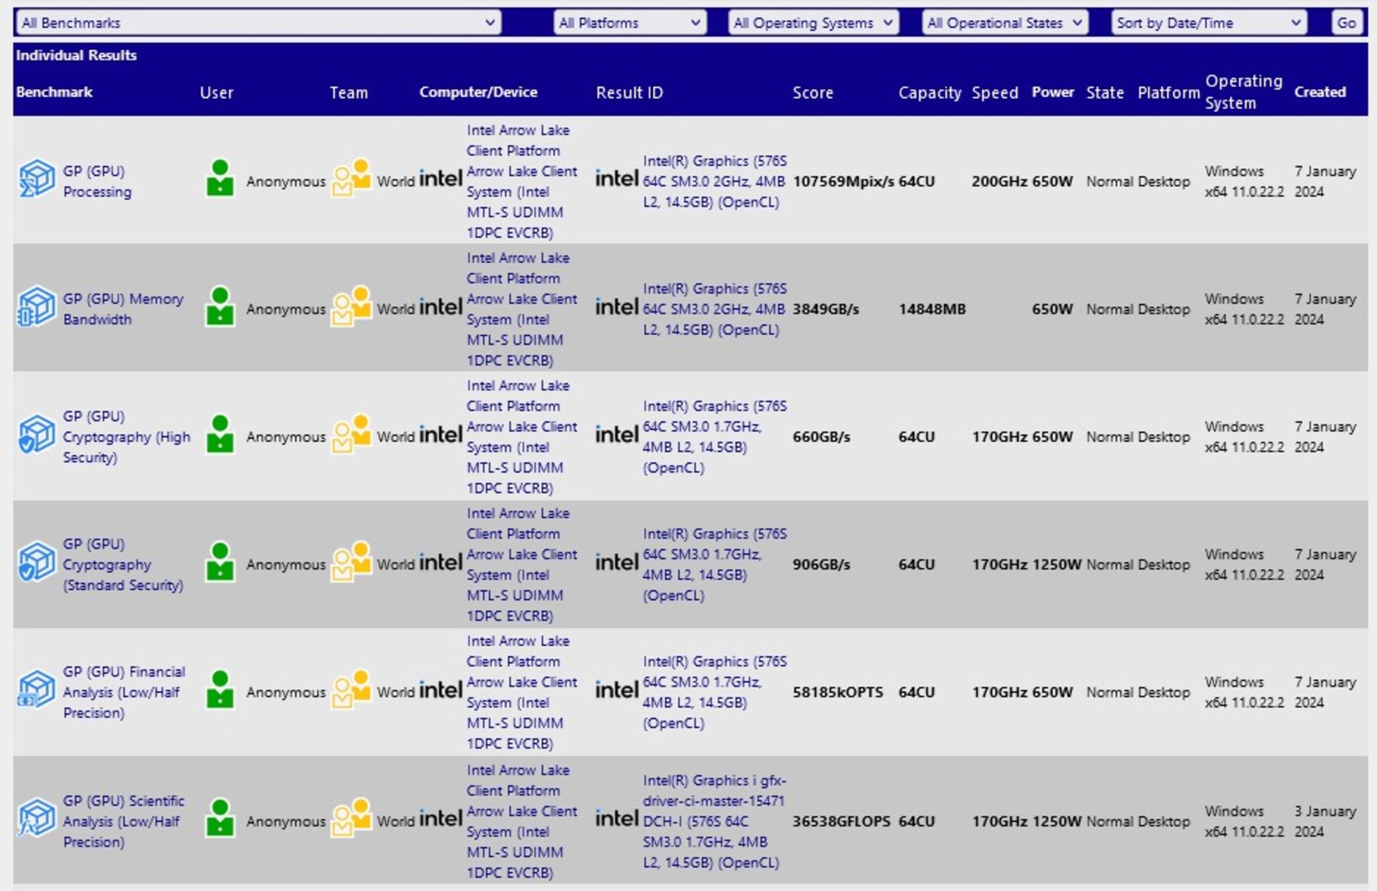Open gfx-driver-ci-master result ID link
The image size is (1377, 891).
(x=714, y=821)
